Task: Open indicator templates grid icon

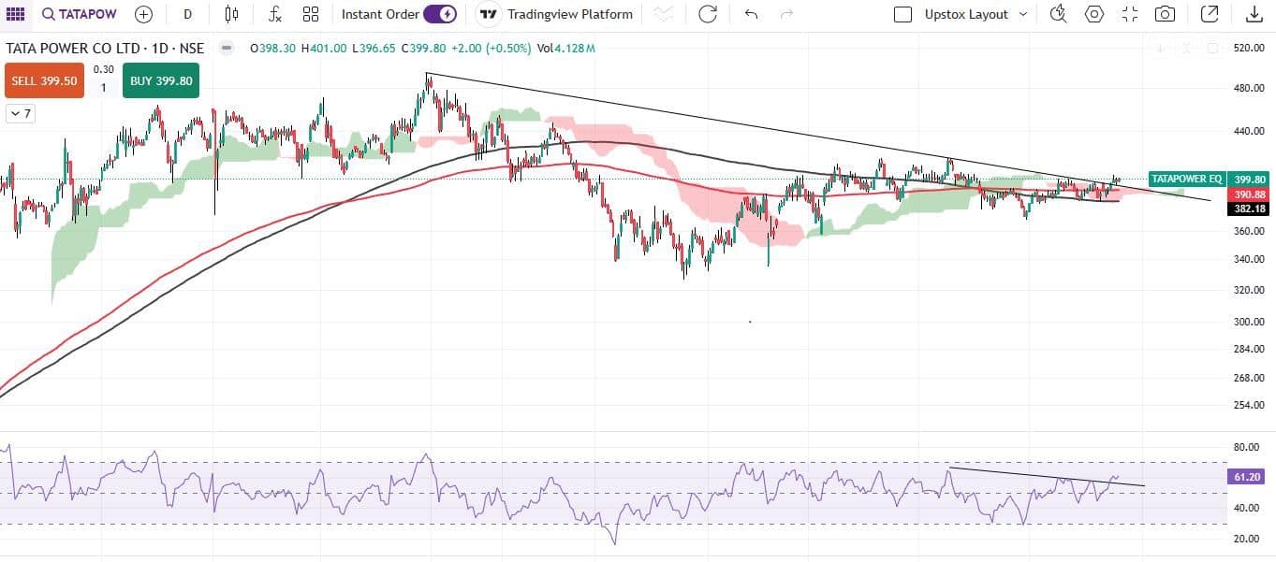Action: click(x=311, y=14)
